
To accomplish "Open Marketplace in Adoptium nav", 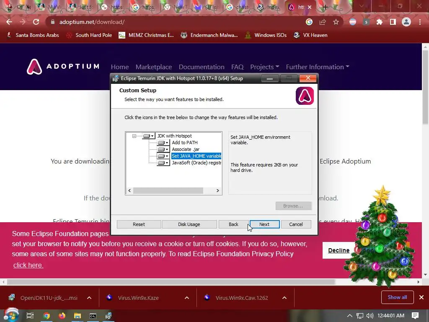I will click(154, 67).
